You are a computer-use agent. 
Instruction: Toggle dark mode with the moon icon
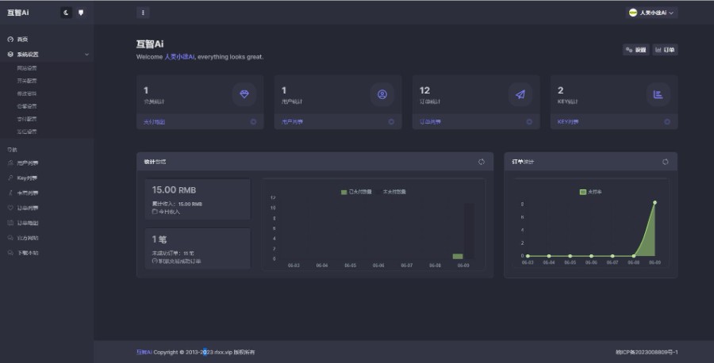(x=66, y=13)
